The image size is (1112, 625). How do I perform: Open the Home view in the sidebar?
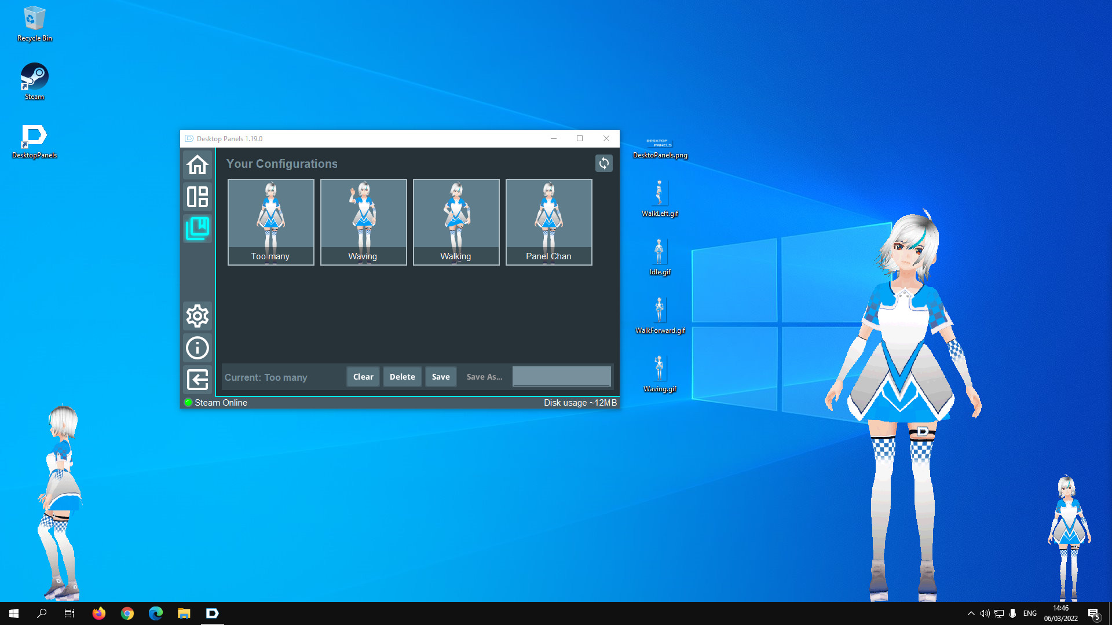(197, 165)
